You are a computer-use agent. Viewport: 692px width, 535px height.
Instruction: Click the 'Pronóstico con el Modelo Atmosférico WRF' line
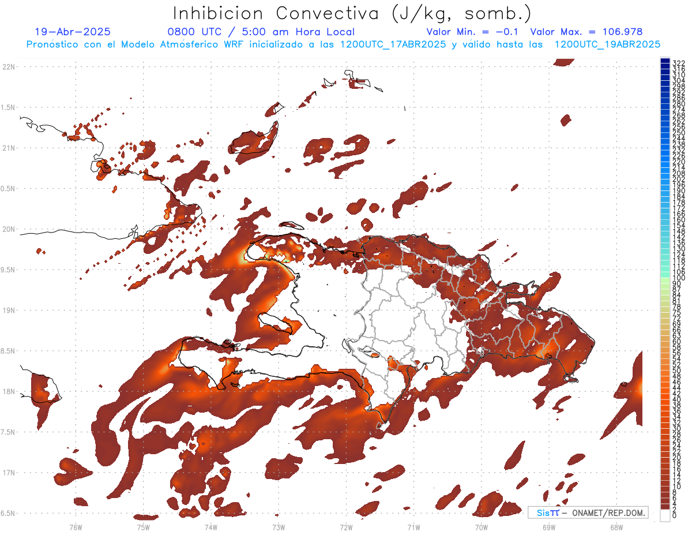tap(343, 44)
